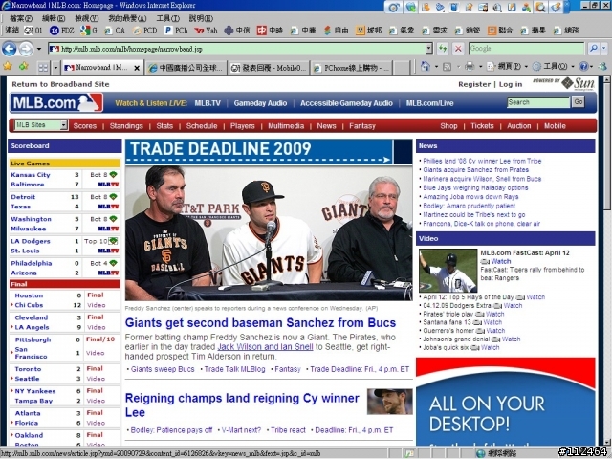This screenshot has width=612, height=459.
Task: Click the Go search button
Action: [578, 102]
